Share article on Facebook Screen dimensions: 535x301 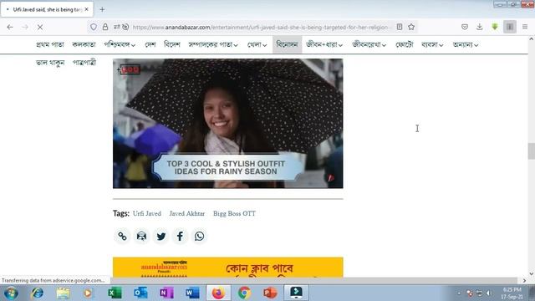180,236
